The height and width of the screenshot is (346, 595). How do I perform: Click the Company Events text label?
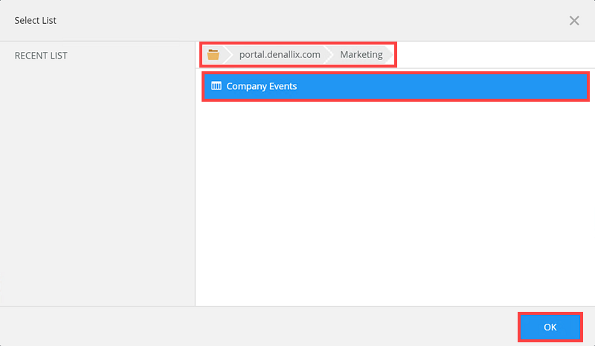click(x=262, y=86)
